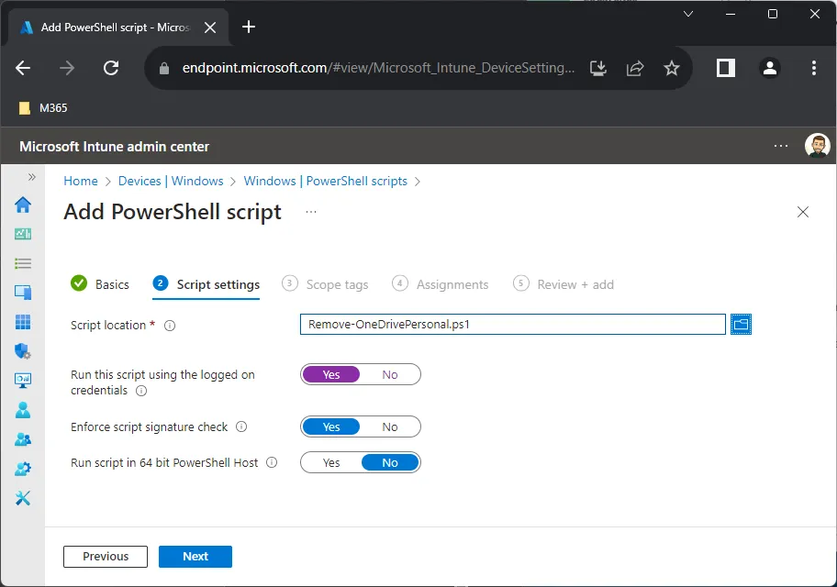The height and width of the screenshot is (587, 837).
Task: Open new browser tab
Action: click(248, 27)
